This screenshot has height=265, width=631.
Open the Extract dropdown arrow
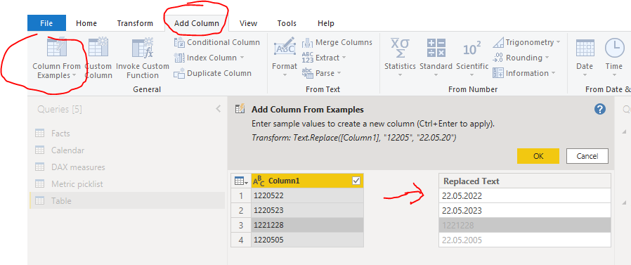point(344,58)
